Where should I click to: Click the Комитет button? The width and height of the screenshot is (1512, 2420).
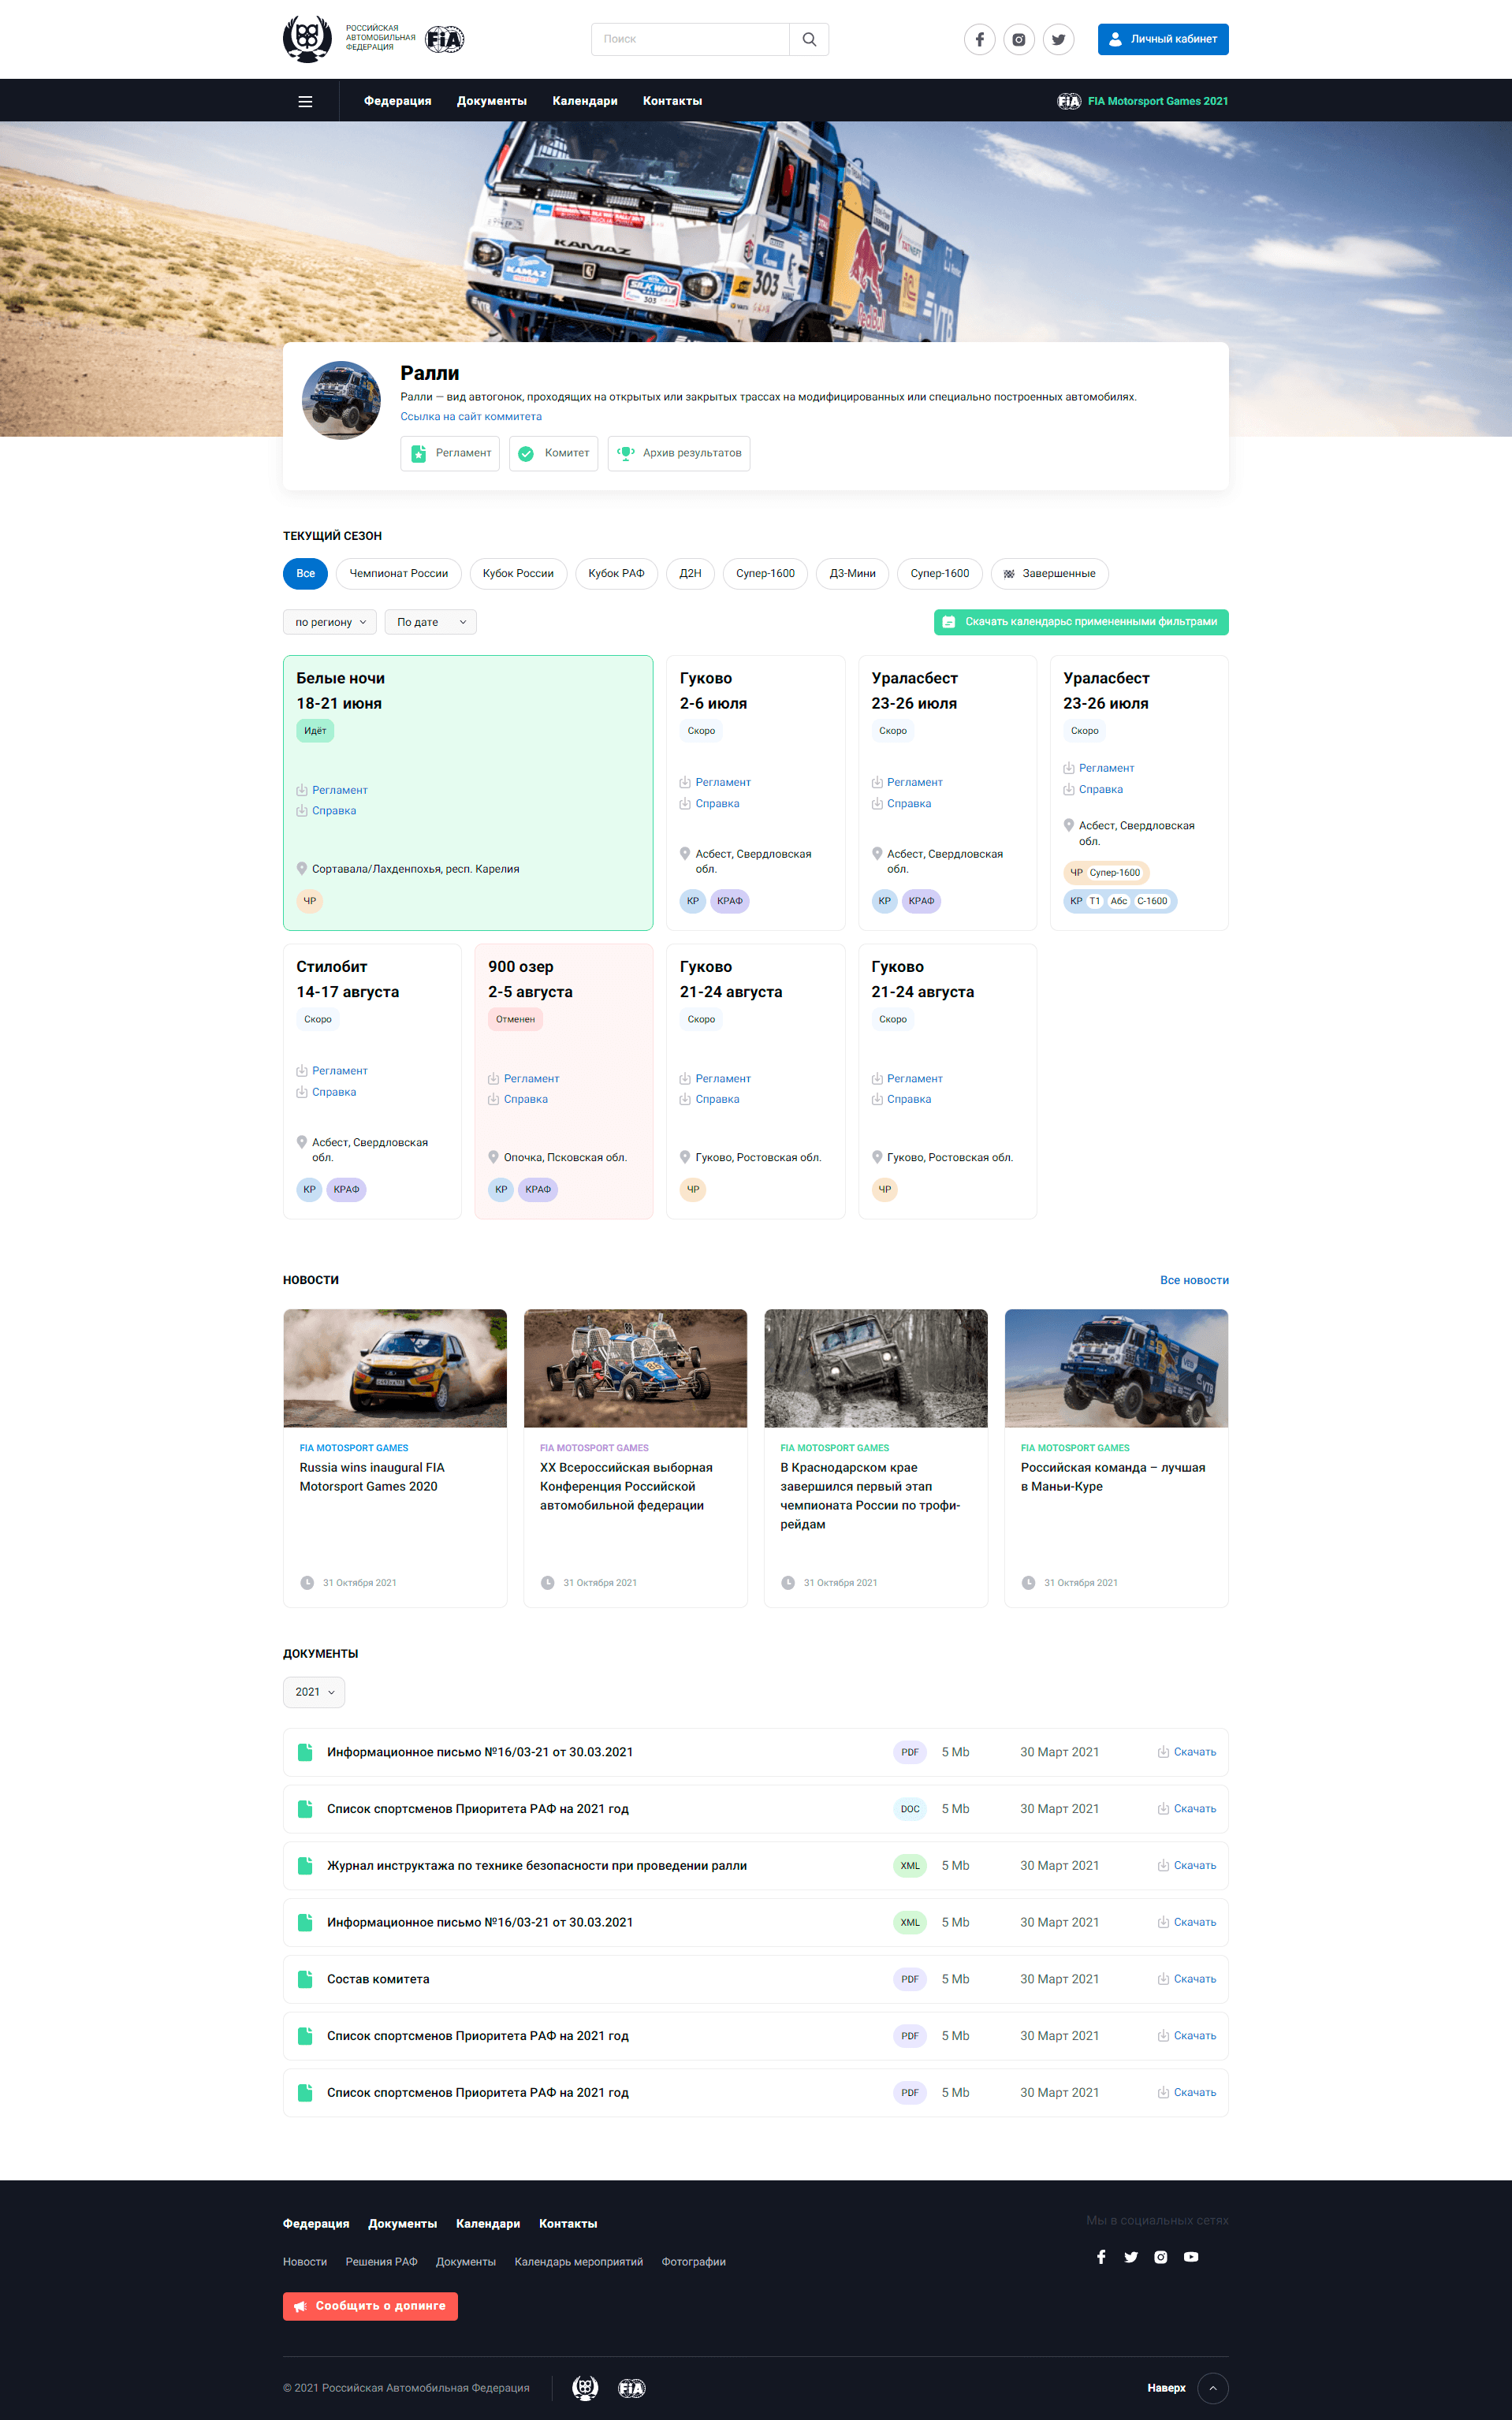[553, 453]
